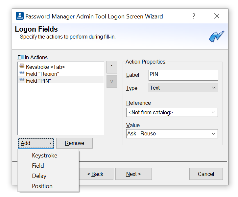The image size is (238, 197).
Task: Cancel the Logon Screen Wizard
Action: (206, 174)
